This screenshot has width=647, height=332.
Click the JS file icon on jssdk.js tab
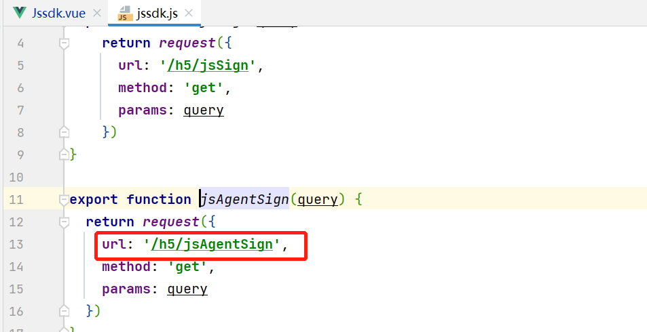pyautogui.click(x=125, y=13)
